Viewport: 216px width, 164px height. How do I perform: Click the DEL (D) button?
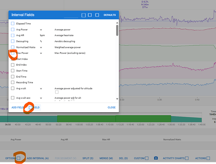click(x=123, y=158)
